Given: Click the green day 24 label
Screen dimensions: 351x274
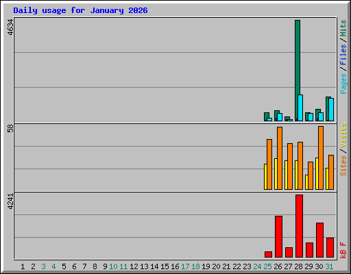Looking at the screenshot, I should (257, 266).
